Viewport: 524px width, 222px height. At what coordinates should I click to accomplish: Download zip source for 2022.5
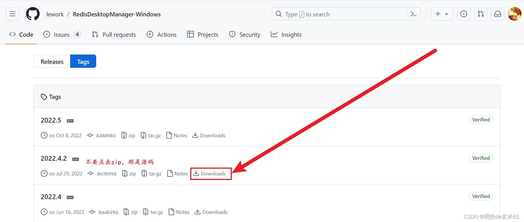click(128, 136)
